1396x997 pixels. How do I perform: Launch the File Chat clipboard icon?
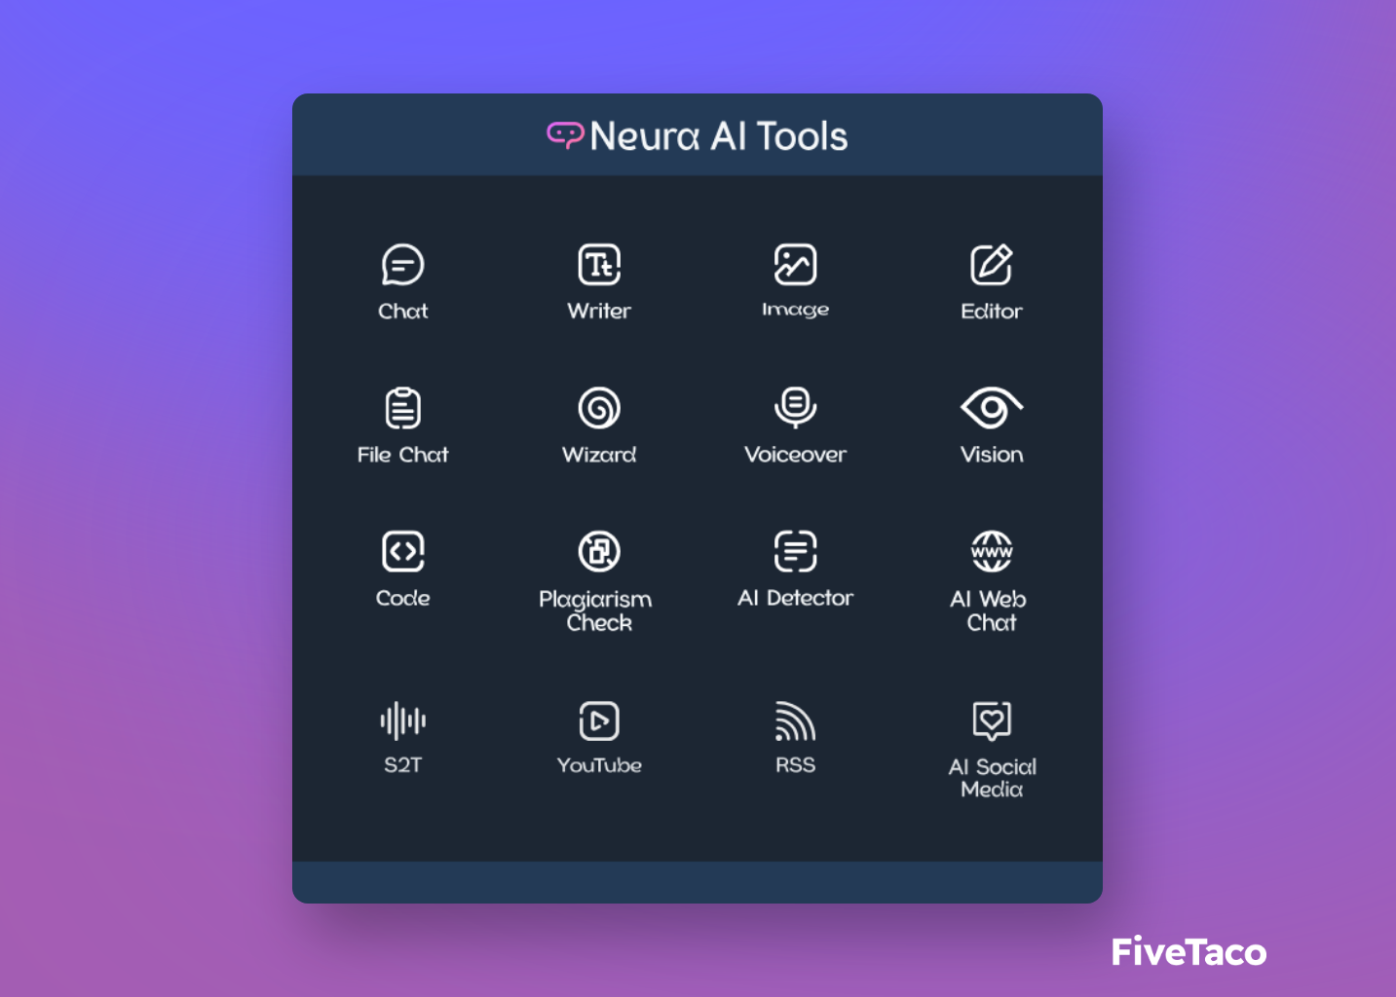click(402, 408)
